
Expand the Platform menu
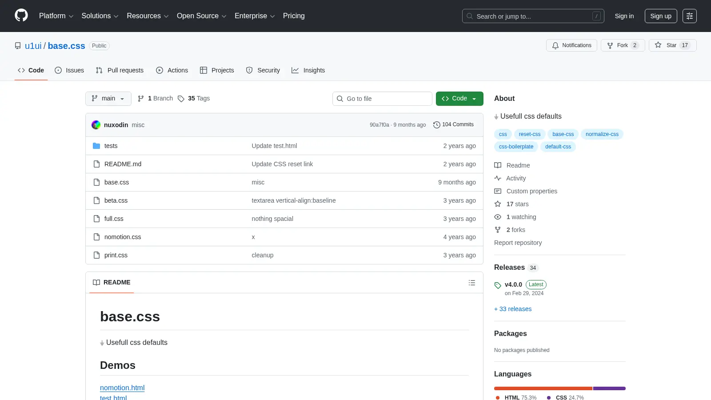pyautogui.click(x=56, y=16)
